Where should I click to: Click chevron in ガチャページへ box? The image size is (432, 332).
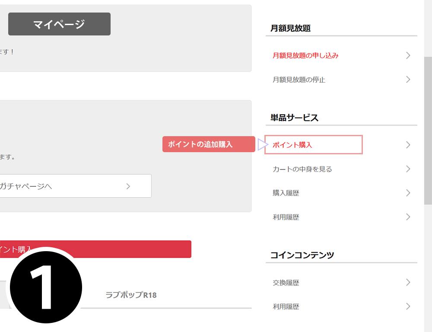click(128, 186)
